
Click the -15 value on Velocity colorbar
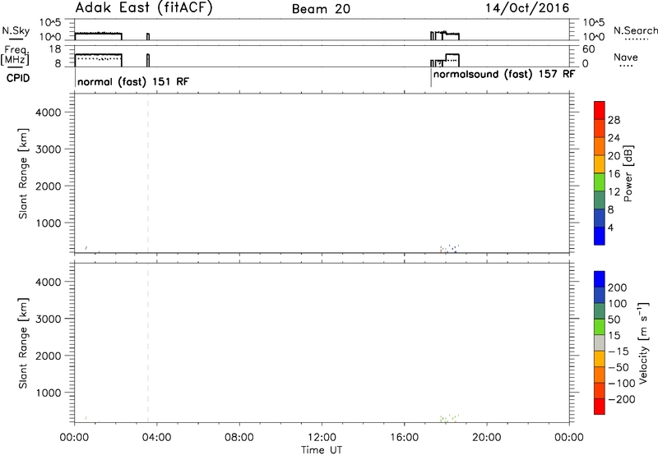pos(619,352)
